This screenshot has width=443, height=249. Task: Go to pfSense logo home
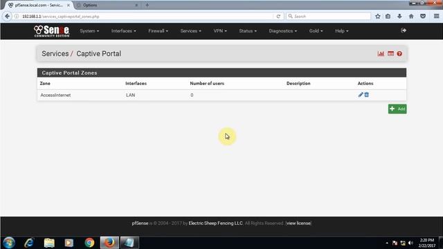pyautogui.click(x=51, y=31)
